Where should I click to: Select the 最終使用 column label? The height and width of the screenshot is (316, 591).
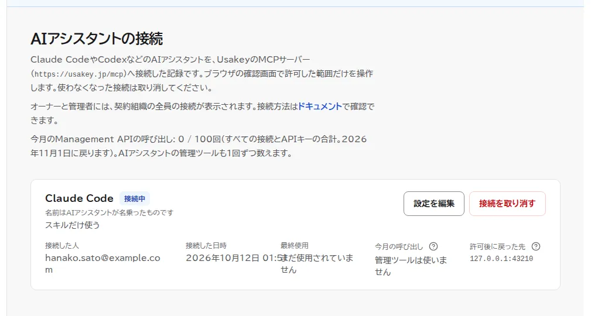295,246
